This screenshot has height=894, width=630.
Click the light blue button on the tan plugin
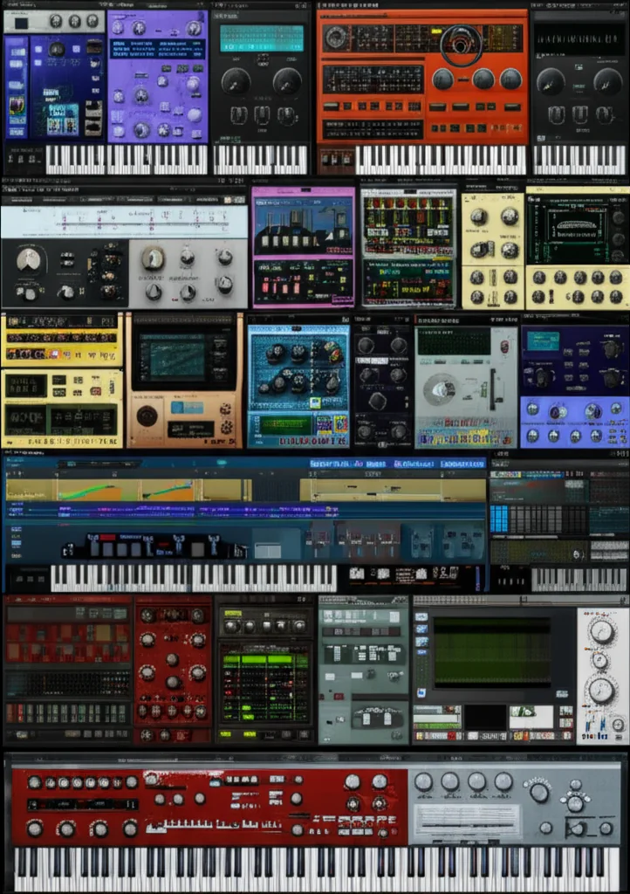[x=187, y=407]
